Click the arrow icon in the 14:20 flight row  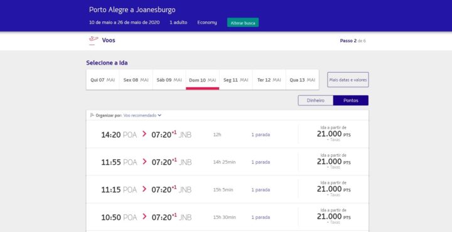(x=144, y=134)
